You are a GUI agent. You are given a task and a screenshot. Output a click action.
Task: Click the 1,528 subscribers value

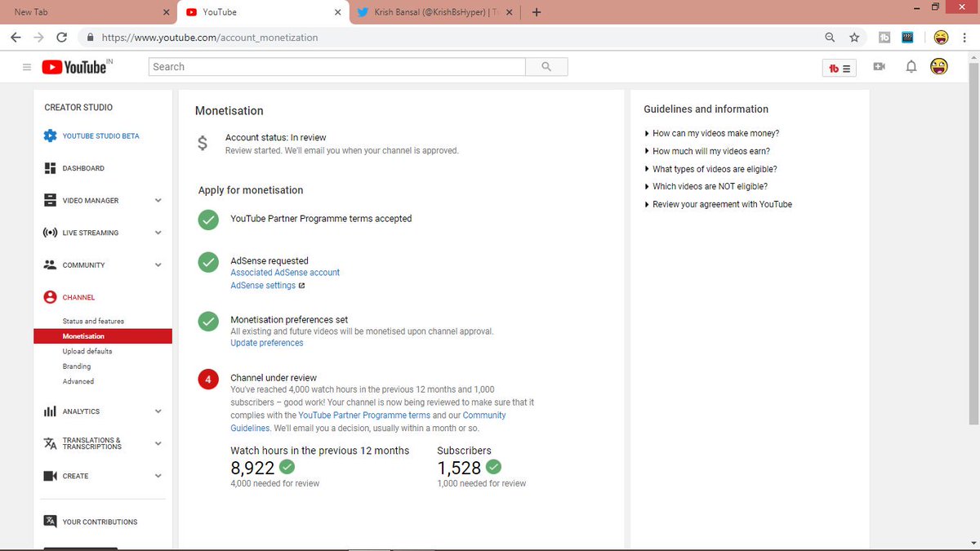point(459,468)
